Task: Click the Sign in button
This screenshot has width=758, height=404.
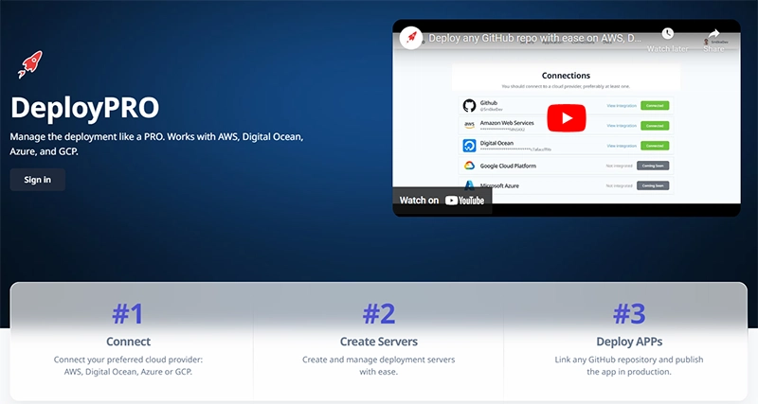Action: (38, 180)
